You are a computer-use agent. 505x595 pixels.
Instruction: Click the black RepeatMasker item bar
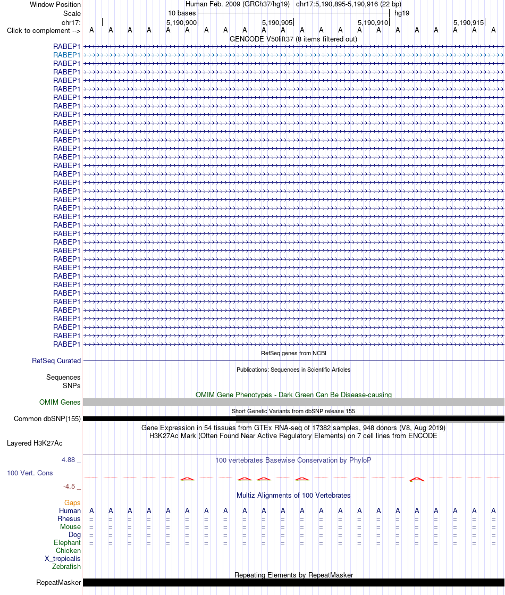tap(293, 582)
